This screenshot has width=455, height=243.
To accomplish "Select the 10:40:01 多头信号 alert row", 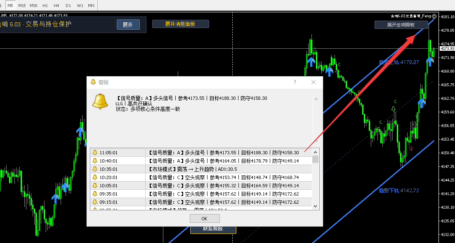I will click(201, 161).
